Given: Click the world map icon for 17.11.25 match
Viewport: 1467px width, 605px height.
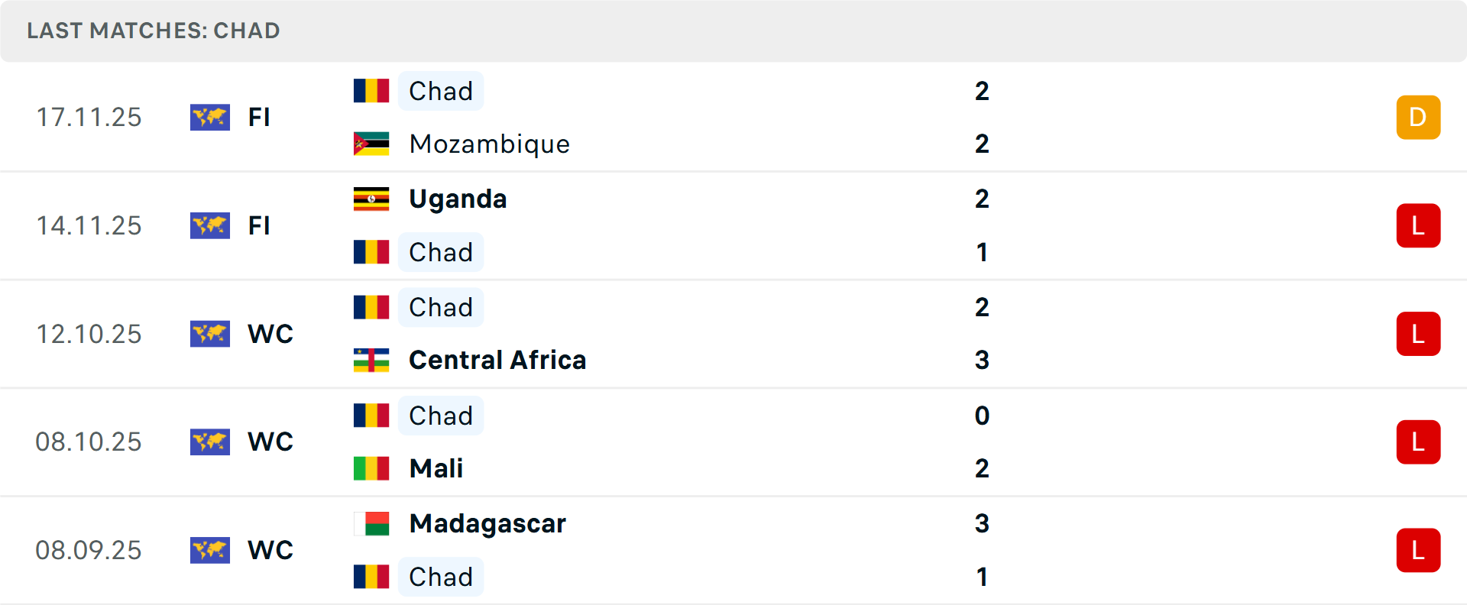Looking at the screenshot, I should click(x=210, y=117).
